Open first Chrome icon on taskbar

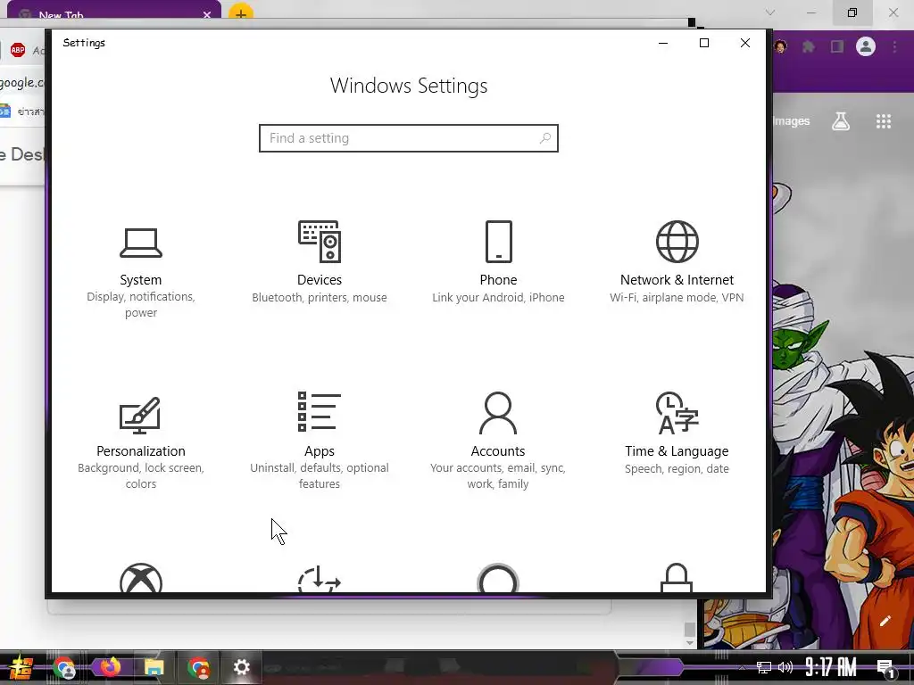pos(64,667)
